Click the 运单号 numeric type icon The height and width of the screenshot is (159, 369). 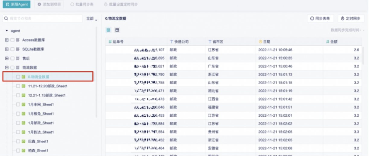[110, 42]
